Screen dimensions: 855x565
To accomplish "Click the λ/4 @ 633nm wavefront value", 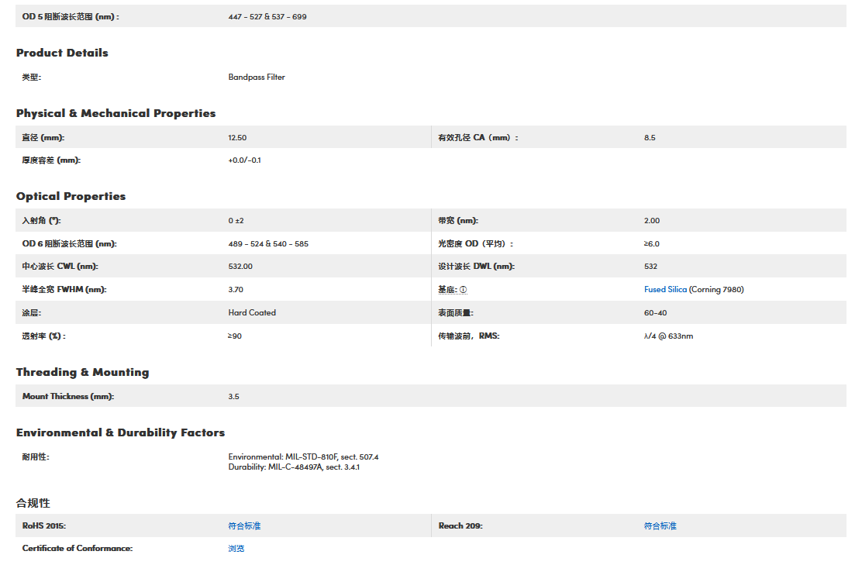I will [x=668, y=336].
